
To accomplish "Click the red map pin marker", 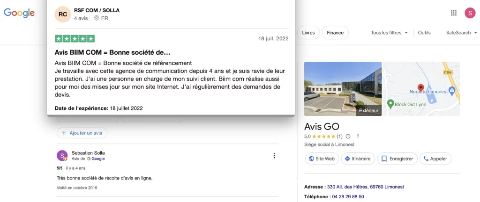I will pos(420,88).
